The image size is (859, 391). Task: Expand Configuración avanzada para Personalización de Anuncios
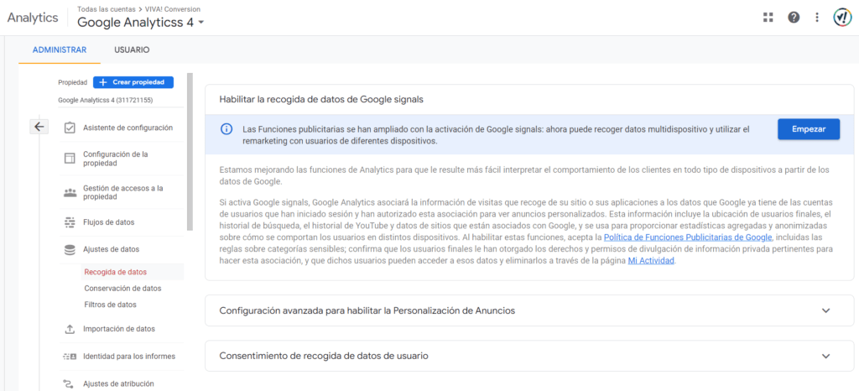click(826, 310)
